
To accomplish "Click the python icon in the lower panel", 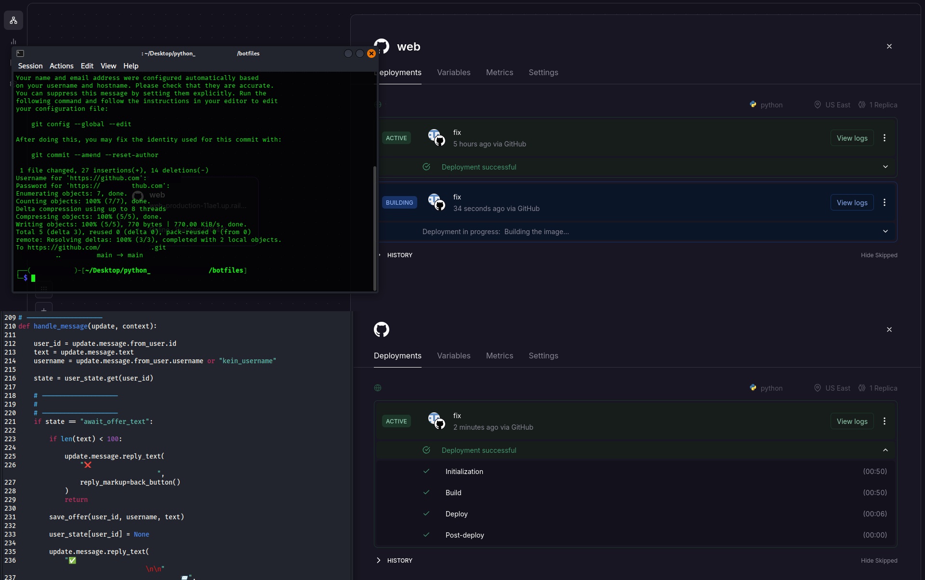I will pos(753,388).
